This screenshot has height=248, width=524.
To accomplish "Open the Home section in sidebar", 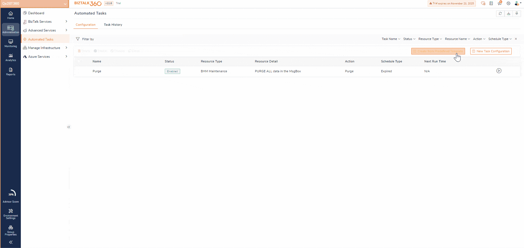I will coord(11,15).
